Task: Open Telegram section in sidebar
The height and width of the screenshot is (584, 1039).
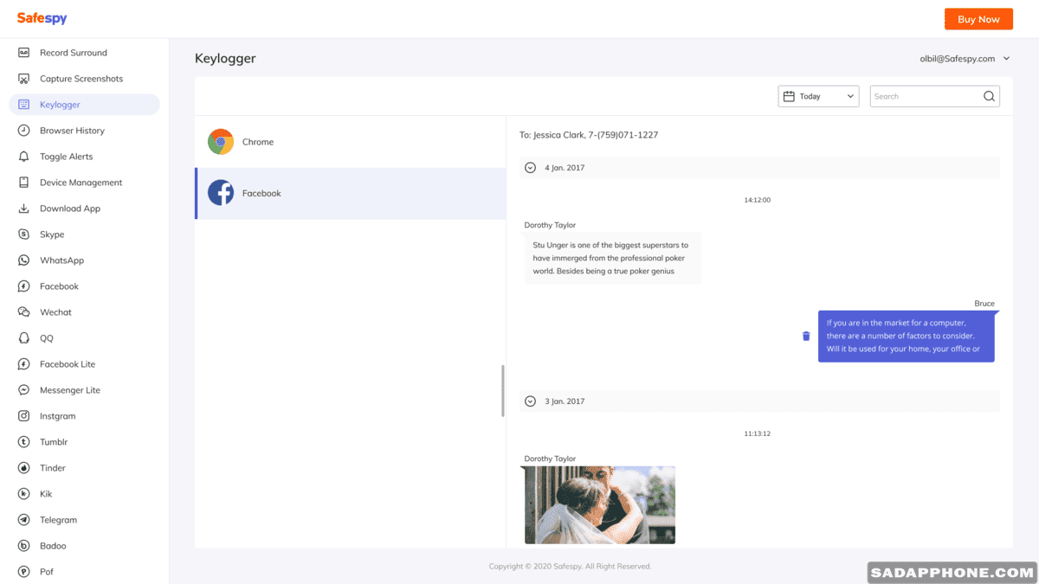Action: click(x=58, y=520)
